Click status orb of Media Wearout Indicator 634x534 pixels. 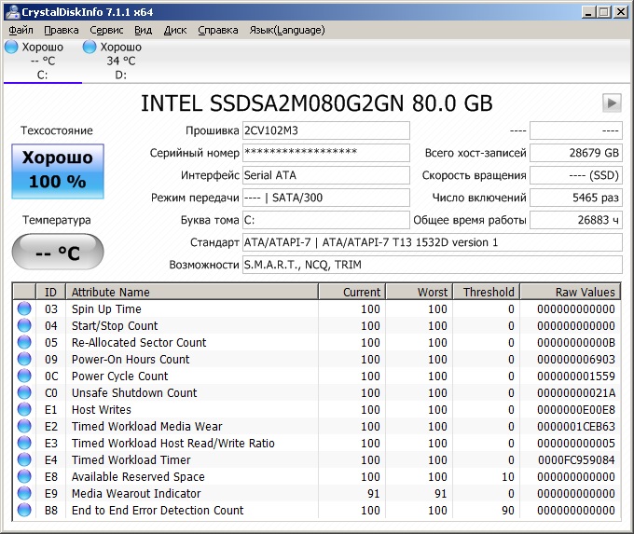tap(24, 493)
